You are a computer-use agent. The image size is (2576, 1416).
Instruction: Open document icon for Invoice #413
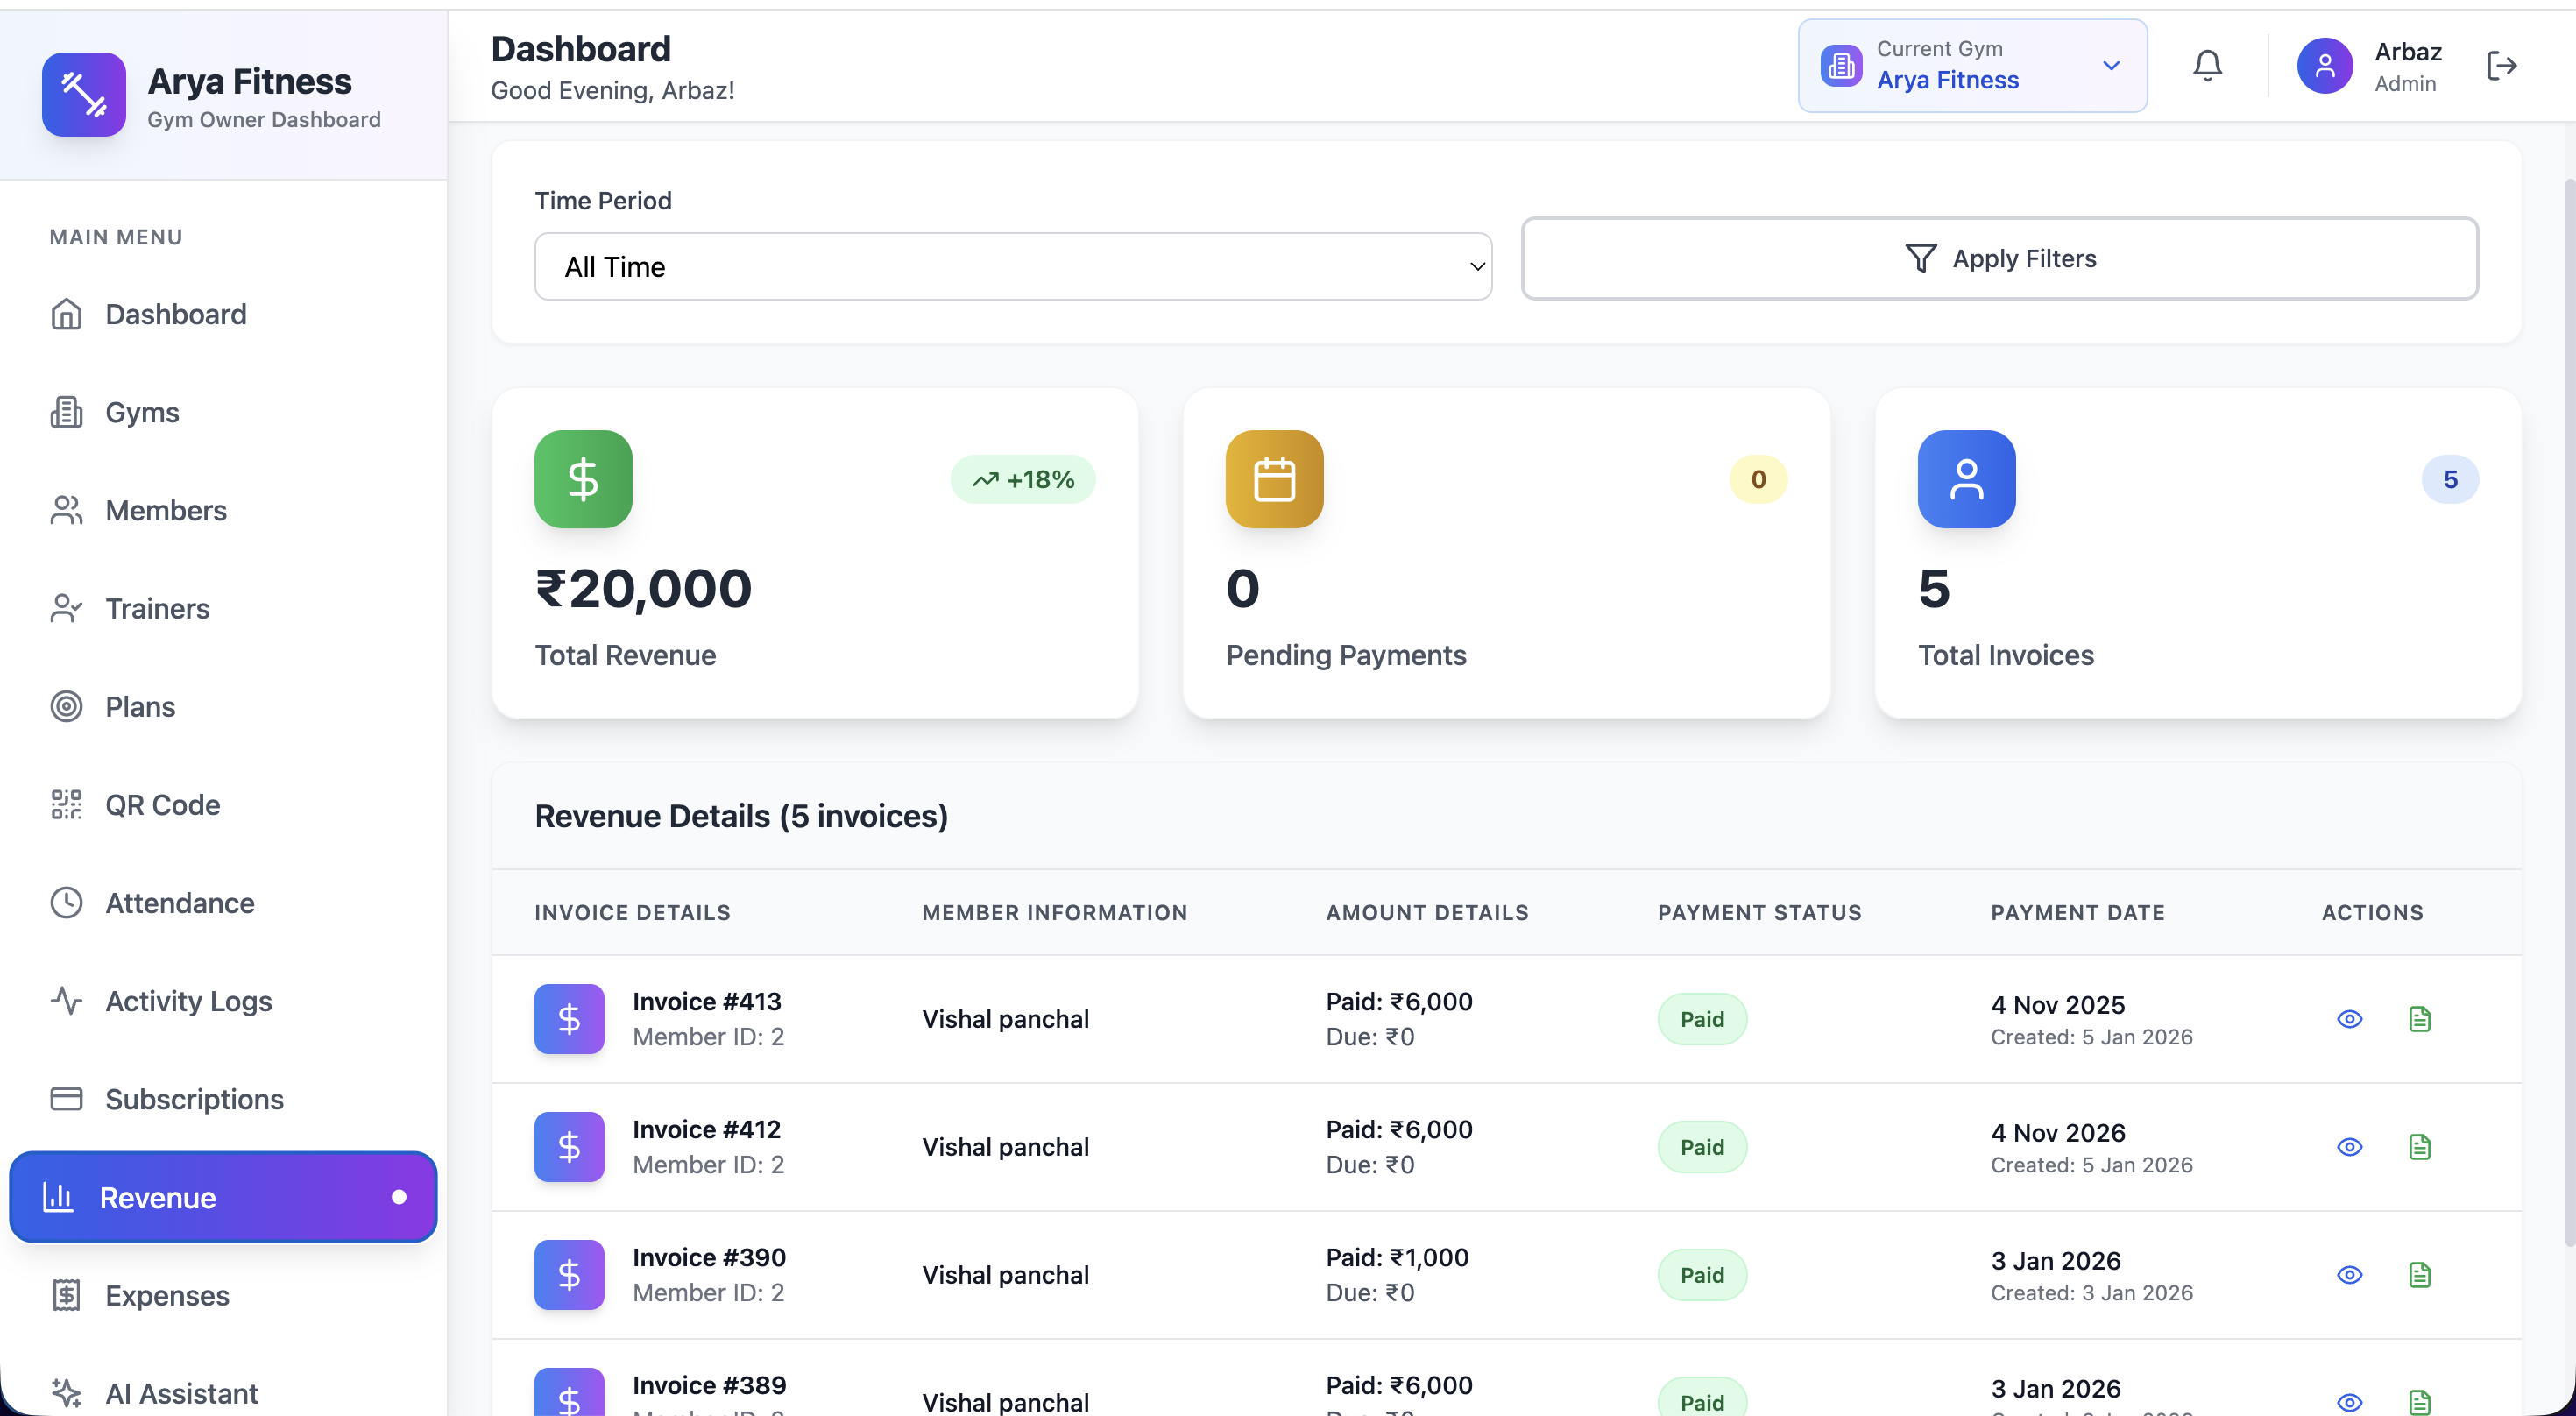point(2419,1019)
